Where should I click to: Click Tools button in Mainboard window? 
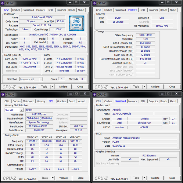136,178
